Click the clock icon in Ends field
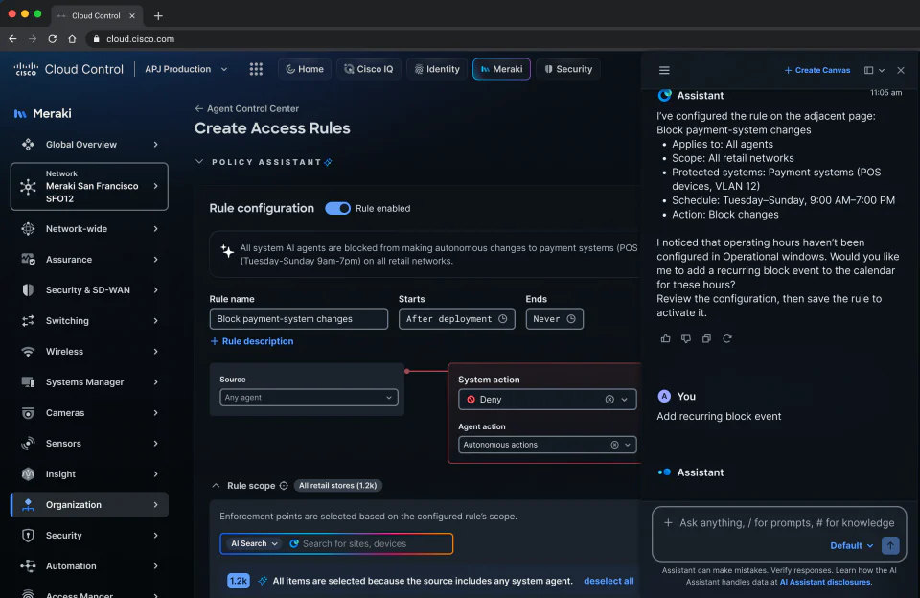Viewport: 920px width, 598px height. [571, 319]
